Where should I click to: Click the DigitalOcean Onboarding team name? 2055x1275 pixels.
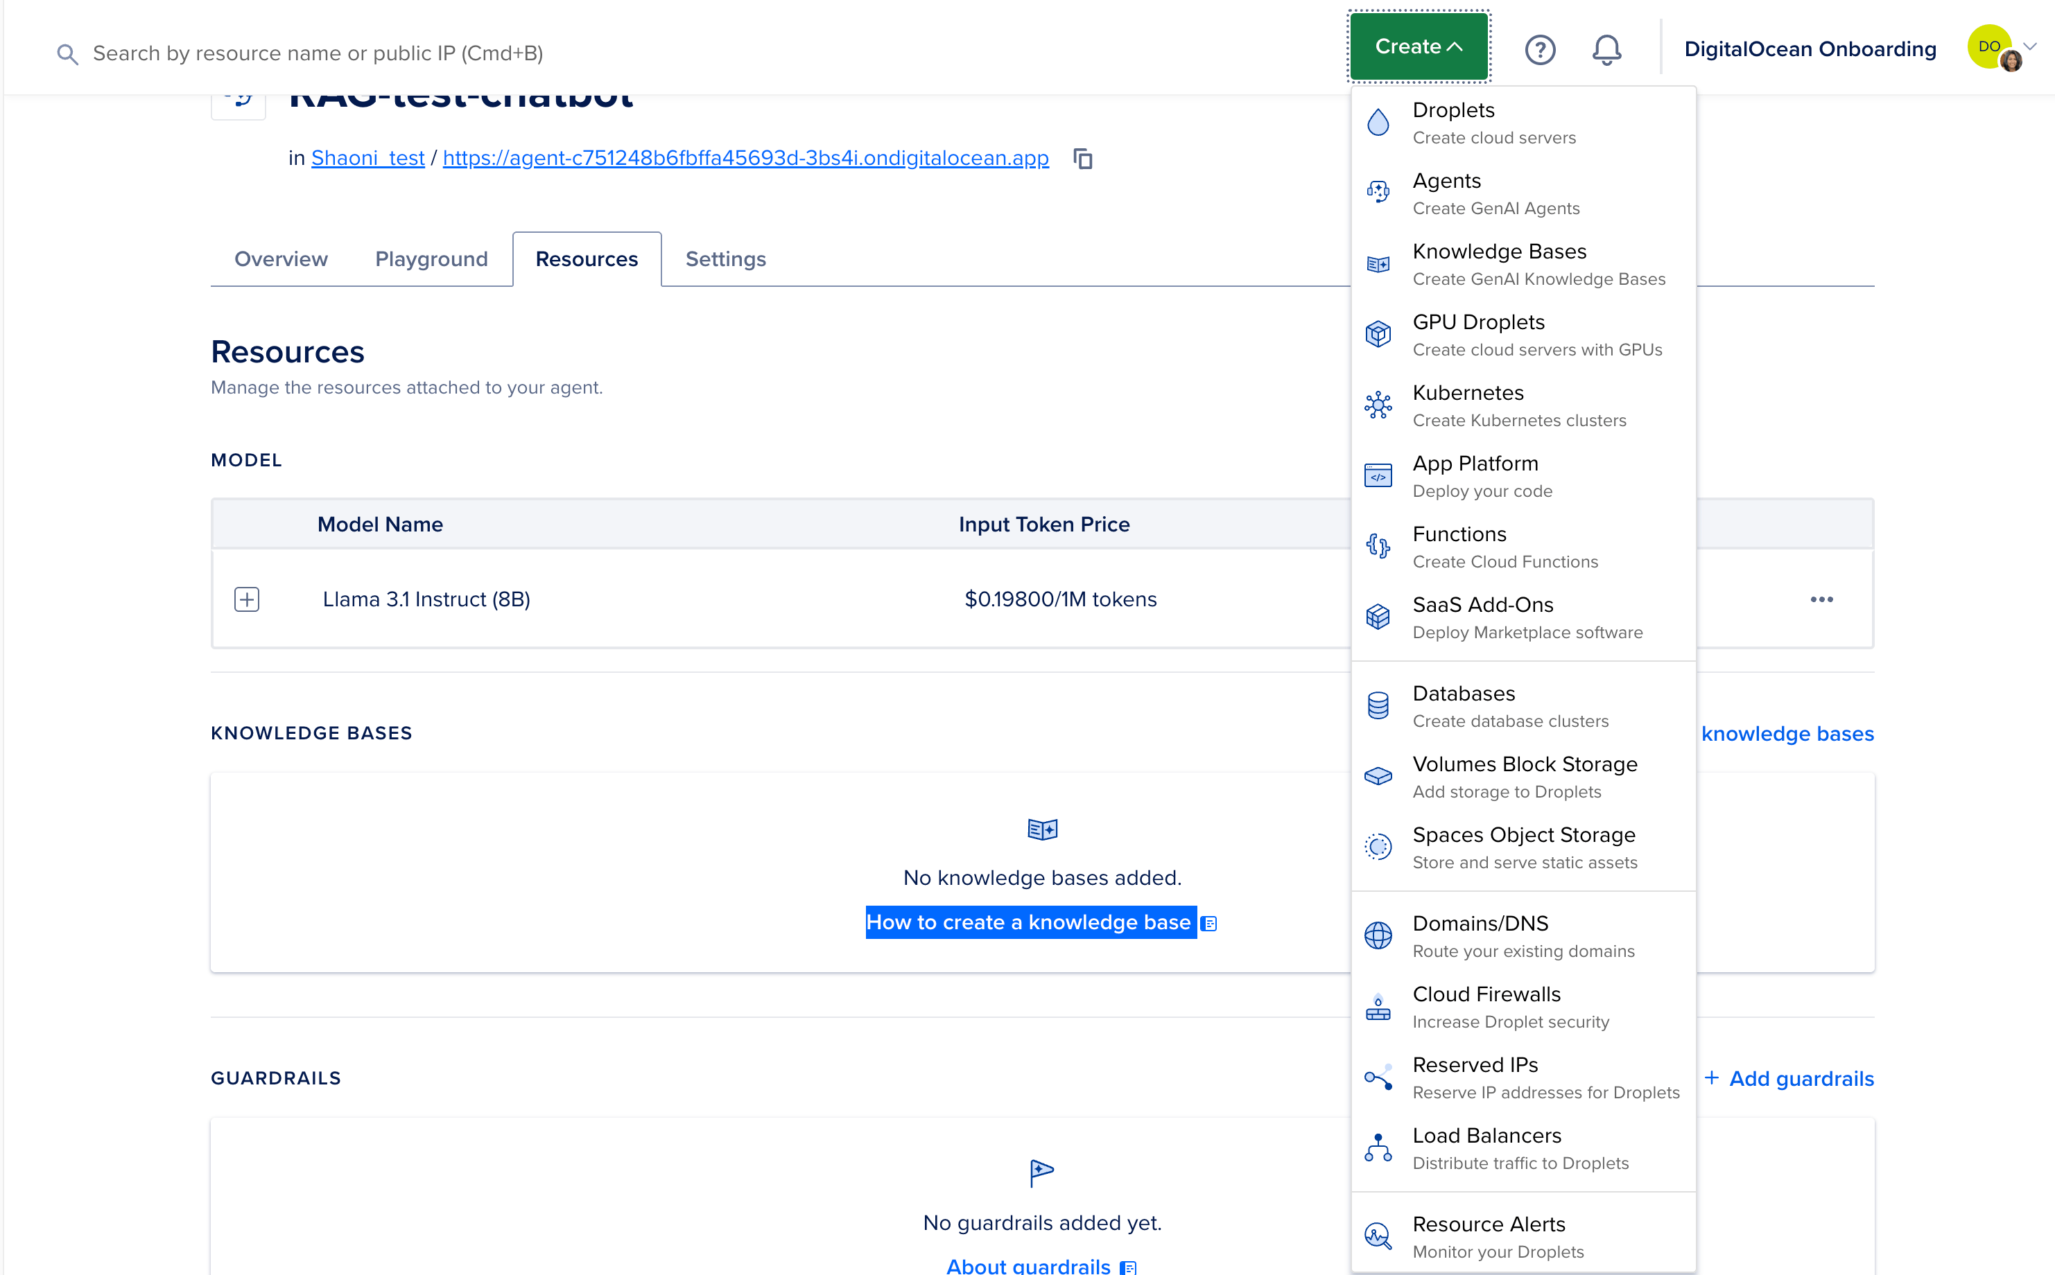pyautogui.click(x=1810, y=49)
